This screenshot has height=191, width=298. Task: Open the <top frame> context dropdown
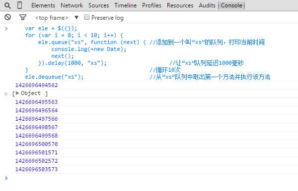click(x=57, y=18)
